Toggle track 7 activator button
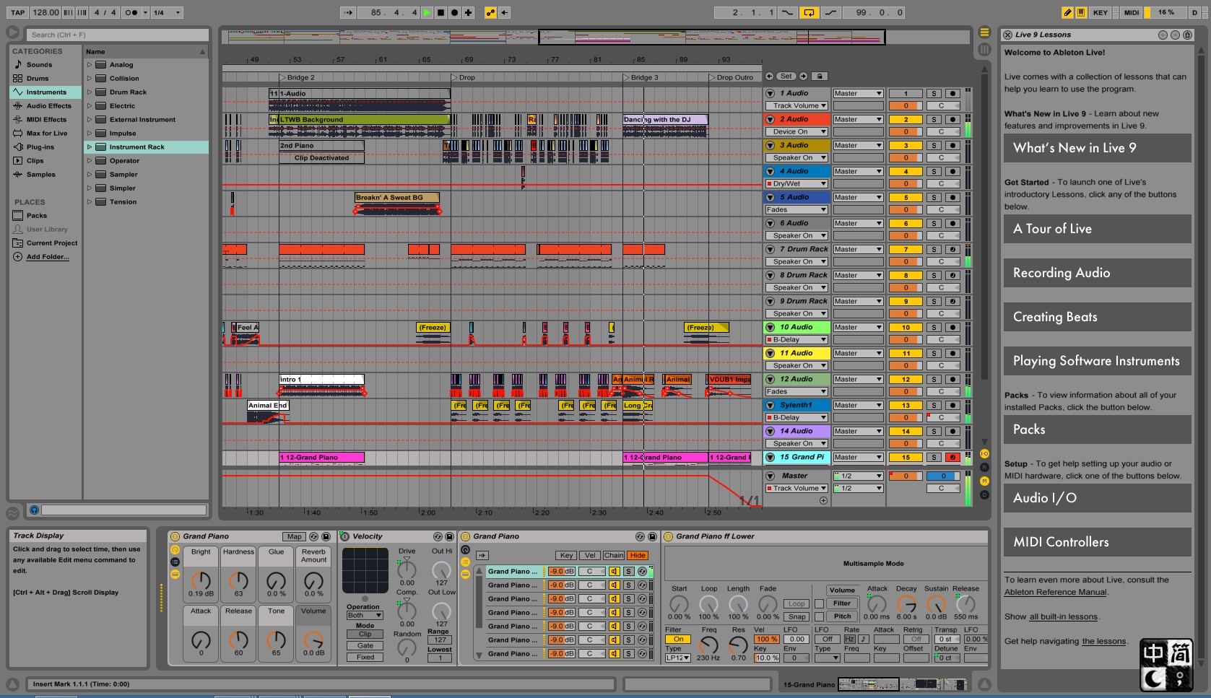Screen dimensions: 1211x698 (x=906, y=250)
